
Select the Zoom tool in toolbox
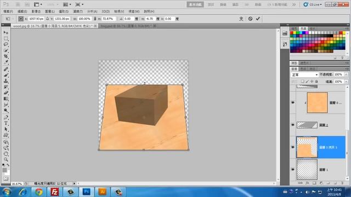(6, 159)
